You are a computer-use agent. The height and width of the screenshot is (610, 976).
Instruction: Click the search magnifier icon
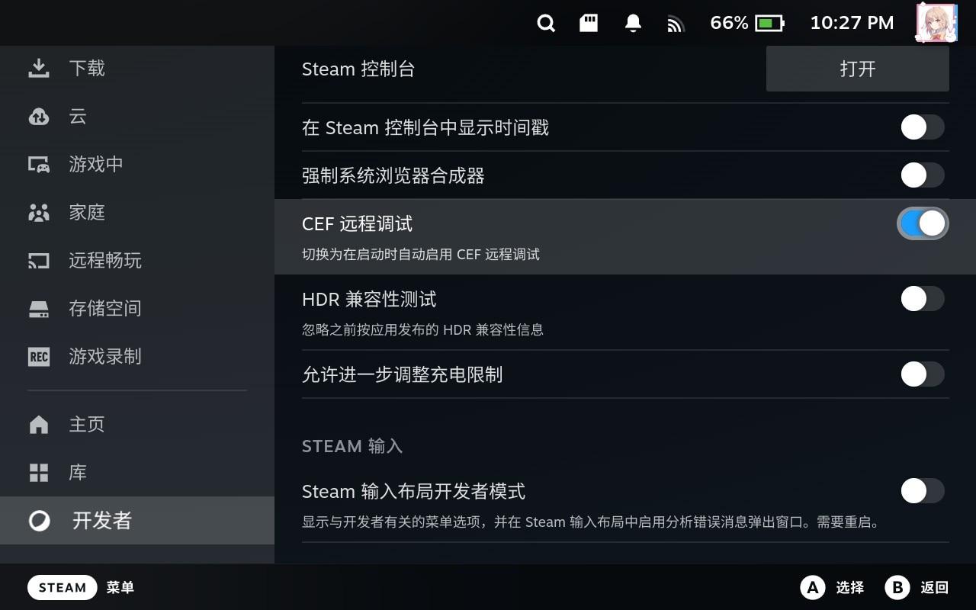pos(546,24)
